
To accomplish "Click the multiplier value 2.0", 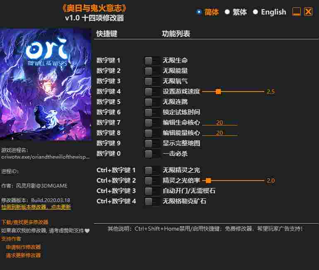I will click(x=271, y=181).
